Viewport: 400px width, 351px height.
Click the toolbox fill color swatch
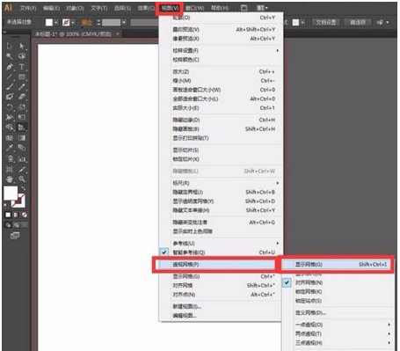click(11, 194)
